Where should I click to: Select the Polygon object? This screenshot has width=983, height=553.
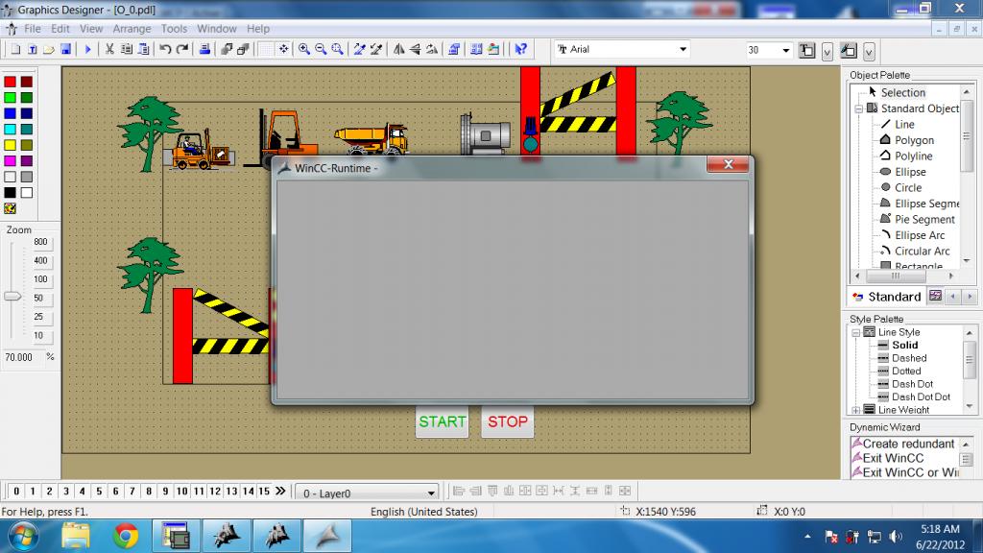(x=914, y=140)
